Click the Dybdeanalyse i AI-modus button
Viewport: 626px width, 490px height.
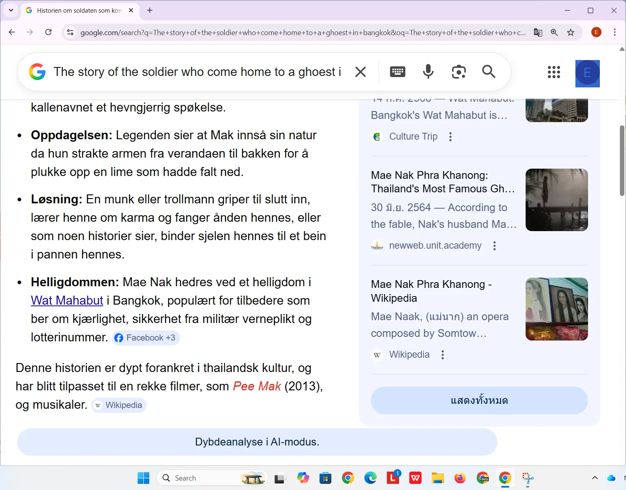tap(257, 442)
